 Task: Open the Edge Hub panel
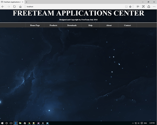138,6
